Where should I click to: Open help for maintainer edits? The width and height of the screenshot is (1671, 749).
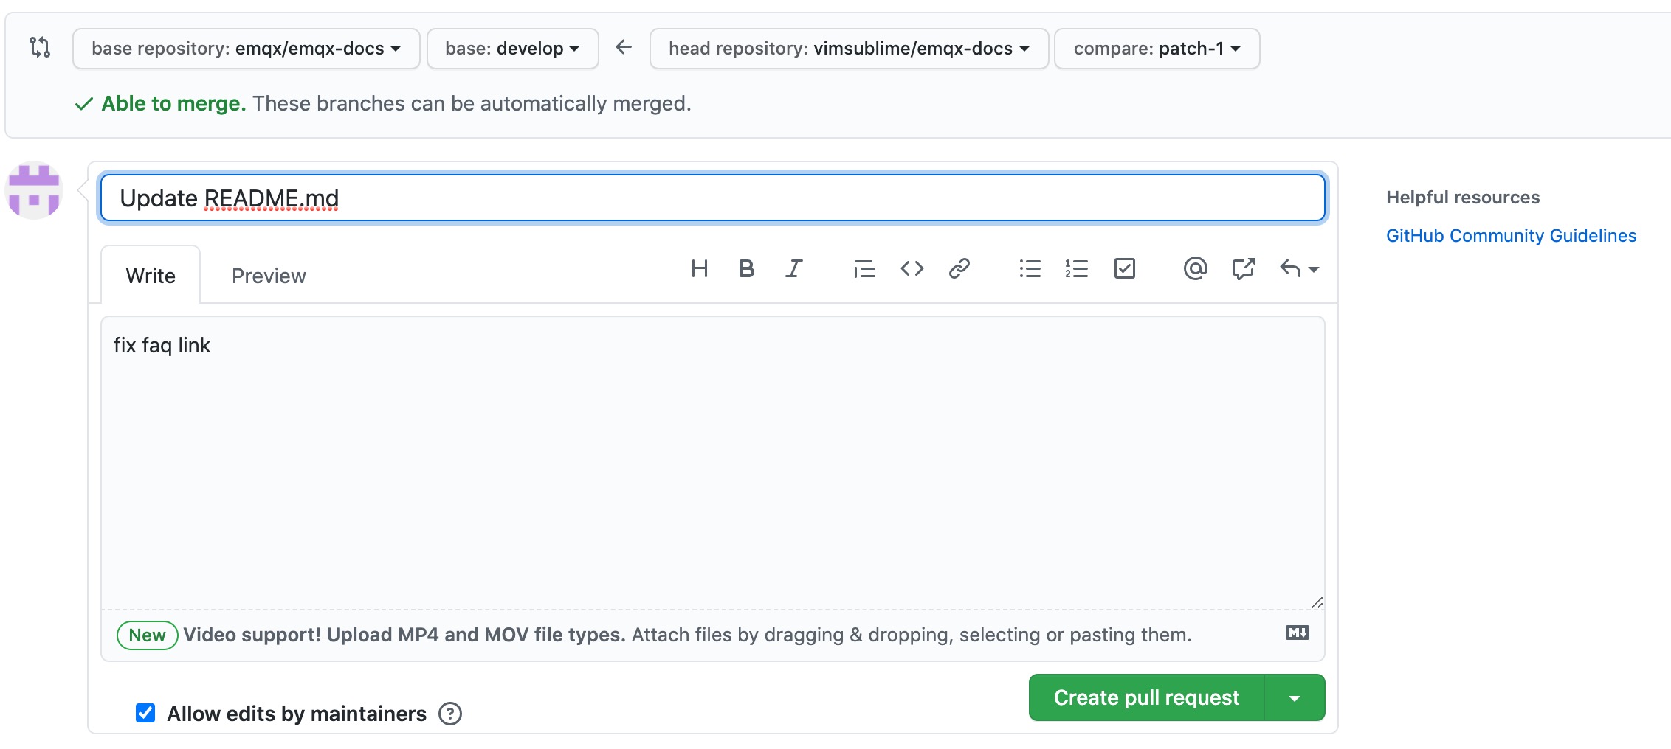(x=450, y=714)
